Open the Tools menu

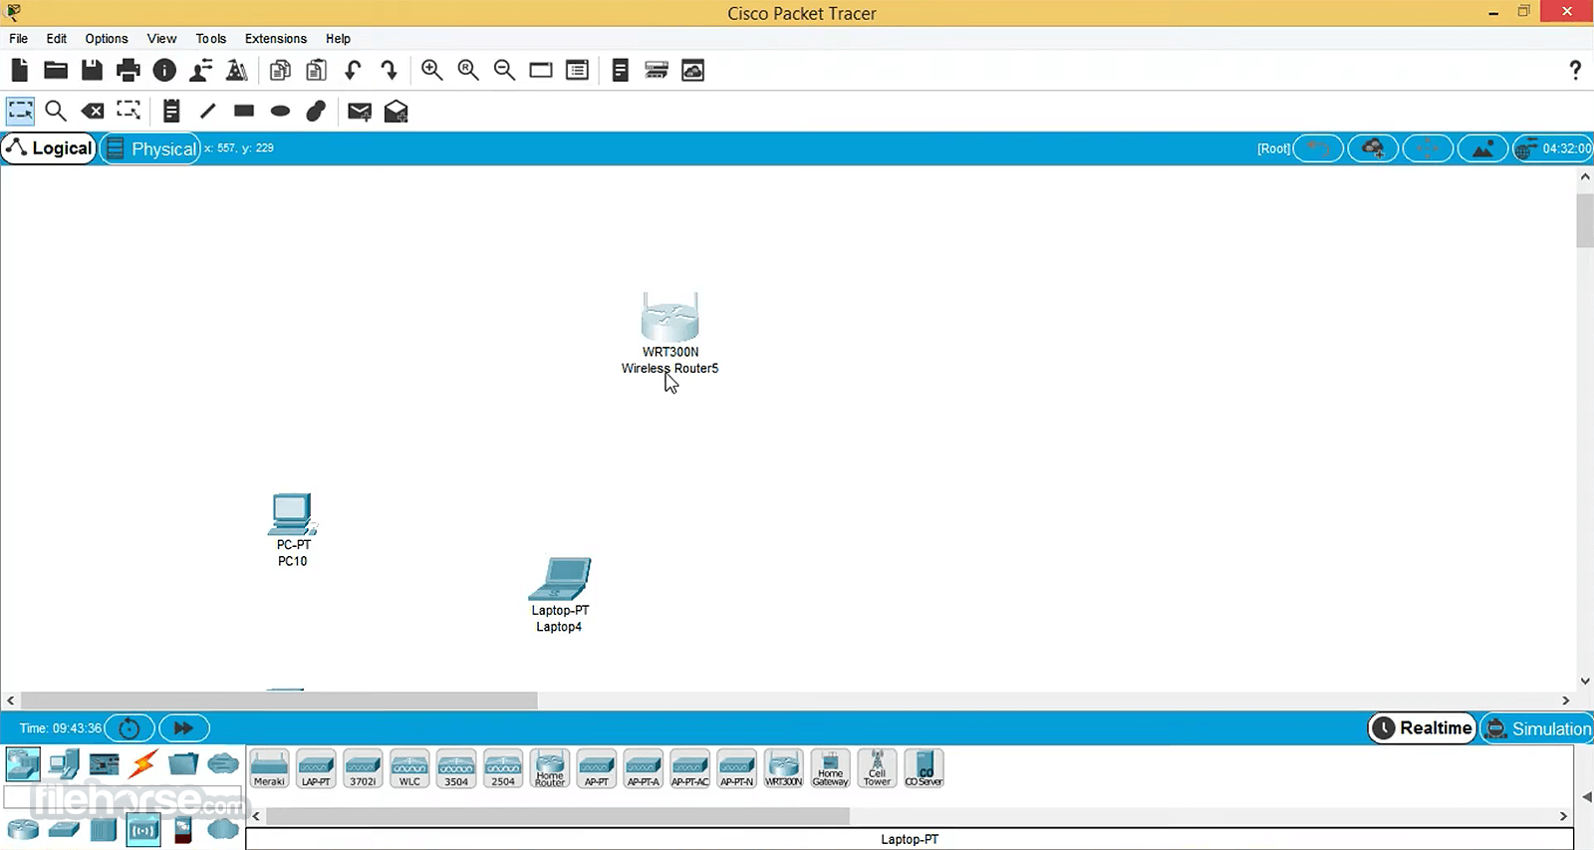211,39
